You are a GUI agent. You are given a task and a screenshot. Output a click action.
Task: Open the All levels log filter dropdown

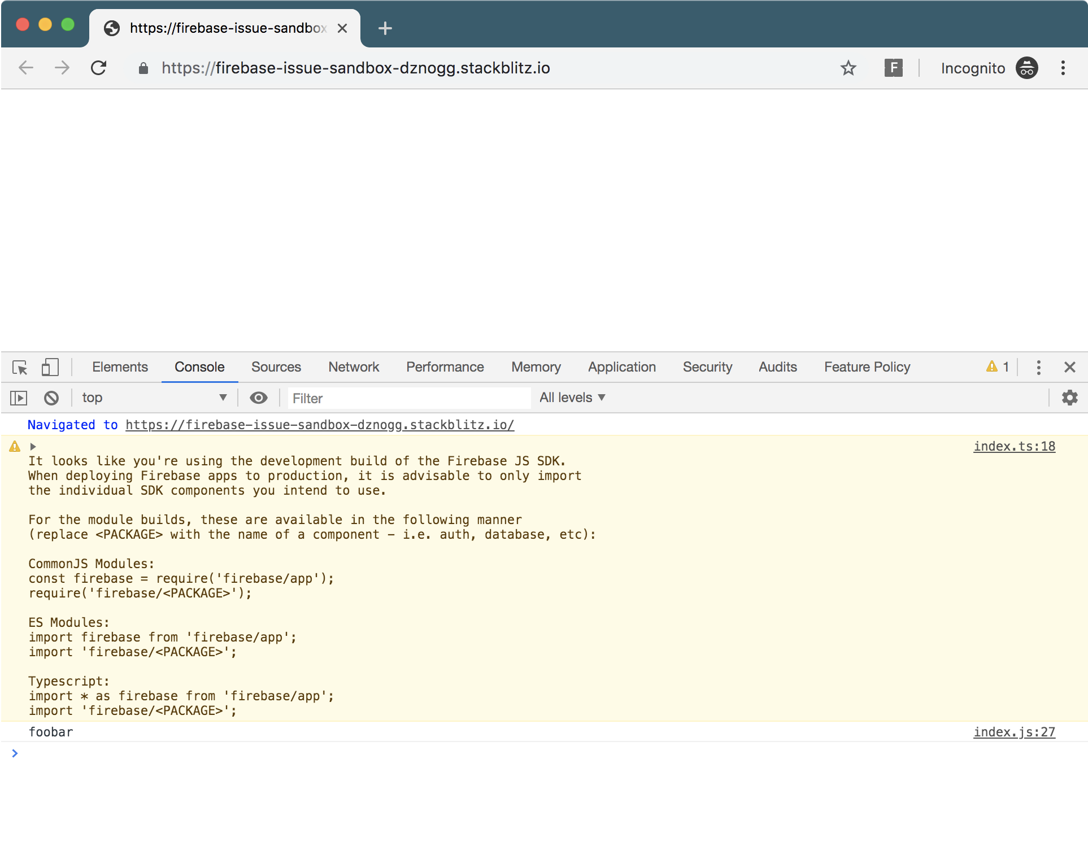[572, 398]
